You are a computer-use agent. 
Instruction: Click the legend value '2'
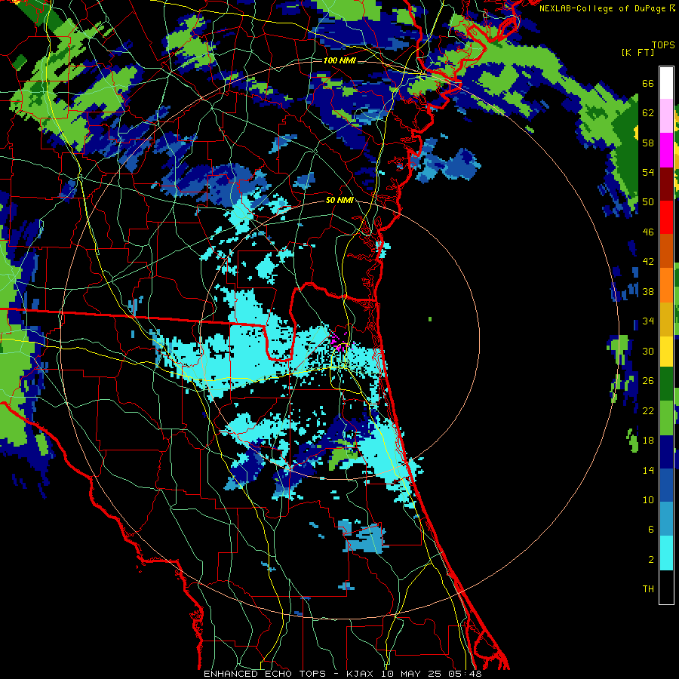[651, 559]
